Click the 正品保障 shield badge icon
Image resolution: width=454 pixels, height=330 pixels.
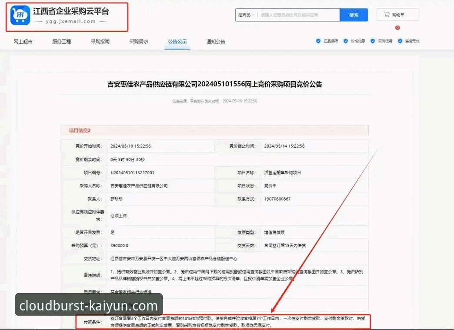(x=318, y=41)
